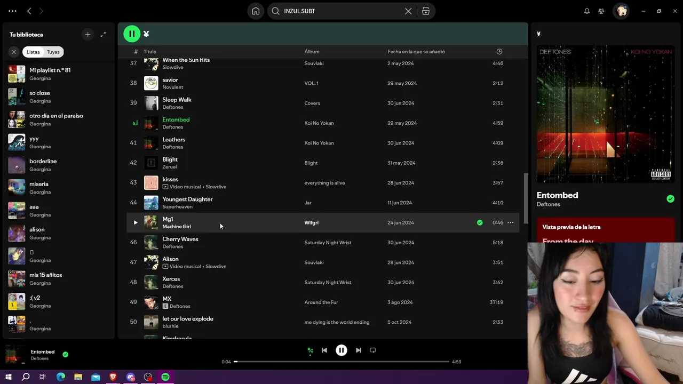
Task: Toggle saved check in Now Playing panel
Action: click(670, 199)
